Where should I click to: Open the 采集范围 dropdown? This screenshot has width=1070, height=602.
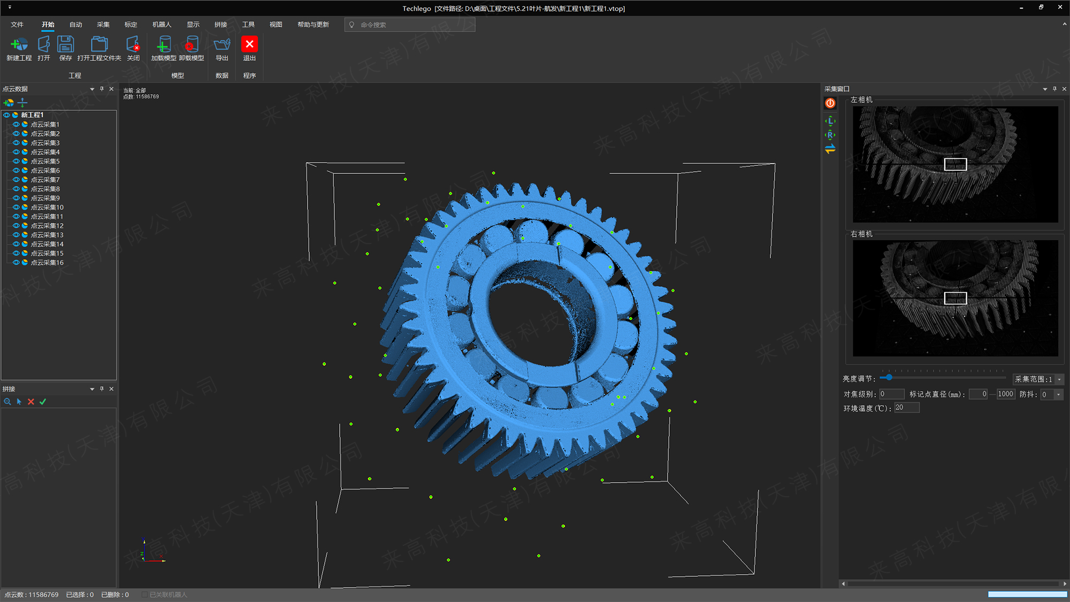pyautogui.click(x=1059, y=379)
